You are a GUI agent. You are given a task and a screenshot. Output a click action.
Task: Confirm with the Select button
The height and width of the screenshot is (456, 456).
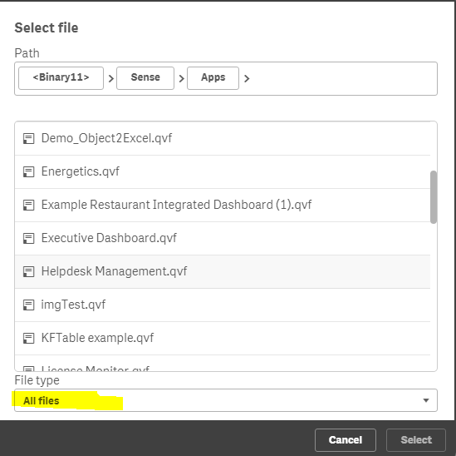tap(416, 439)
